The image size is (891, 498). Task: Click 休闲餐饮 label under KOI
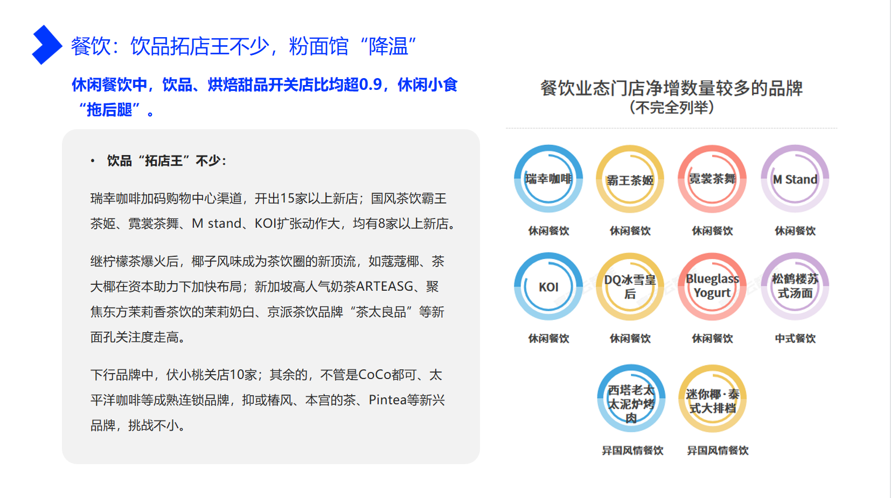click(x=548, y=339)
